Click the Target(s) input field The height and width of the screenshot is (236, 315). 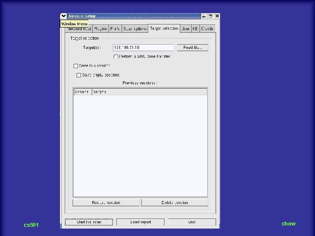[x=143, y=48]
